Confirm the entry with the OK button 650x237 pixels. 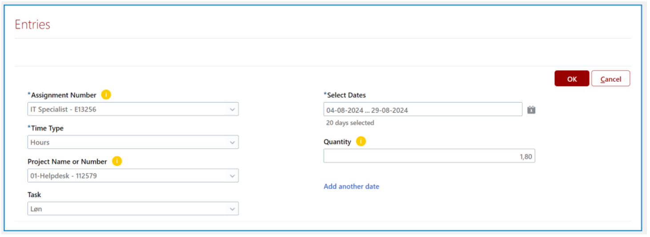pos(572,79)
